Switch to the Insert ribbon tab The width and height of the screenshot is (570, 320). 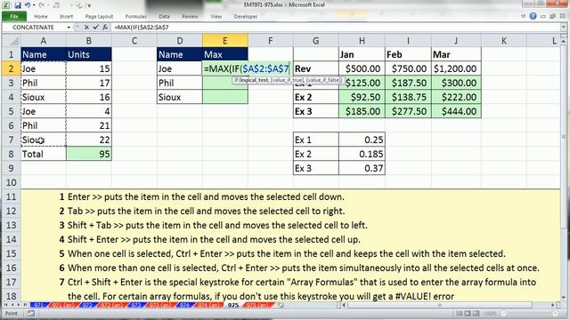[66, 16]
